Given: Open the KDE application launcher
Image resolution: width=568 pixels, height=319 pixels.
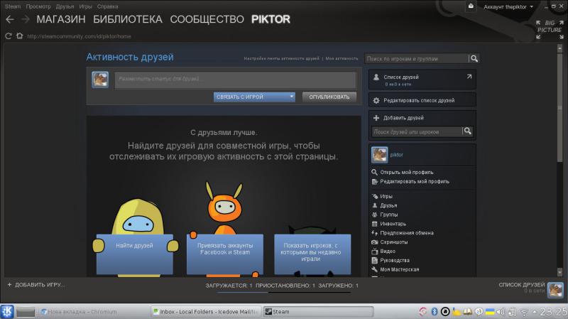Looking at the screenshot, I should tap(7, 311).
